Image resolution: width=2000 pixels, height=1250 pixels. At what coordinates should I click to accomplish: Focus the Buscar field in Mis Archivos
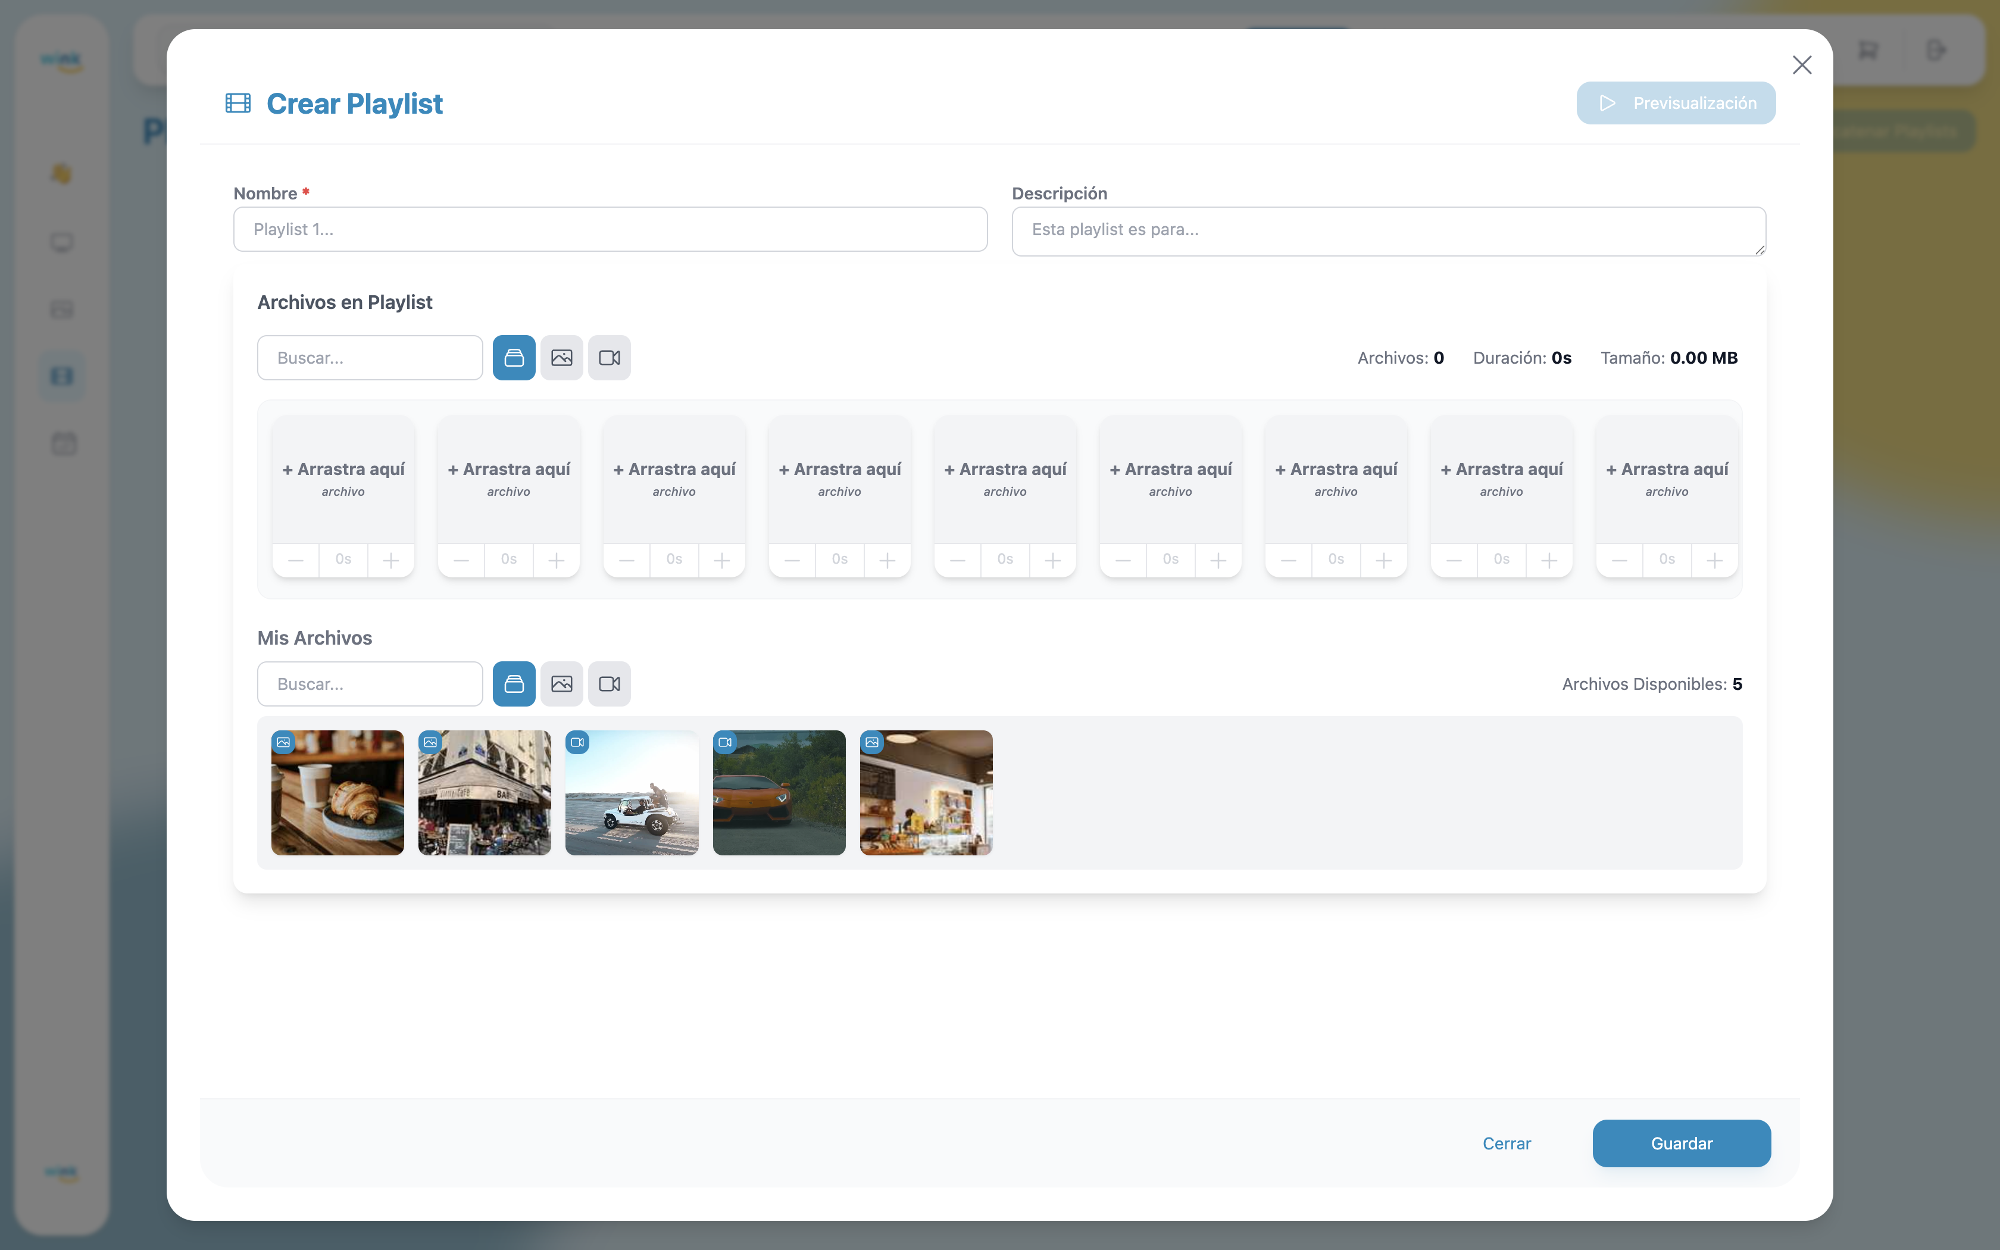point(370,684)
